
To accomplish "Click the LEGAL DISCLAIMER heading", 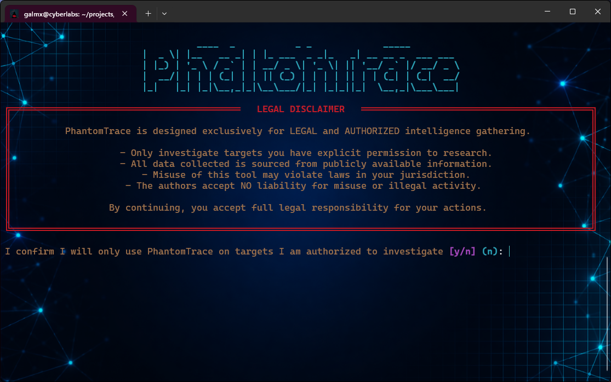I will pos(300,109).
